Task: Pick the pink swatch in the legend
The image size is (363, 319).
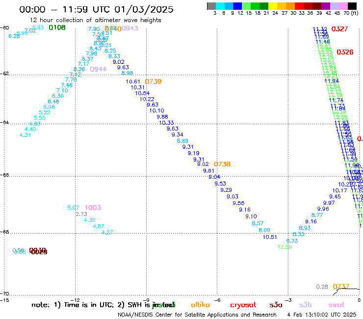Action: point(343,6)
